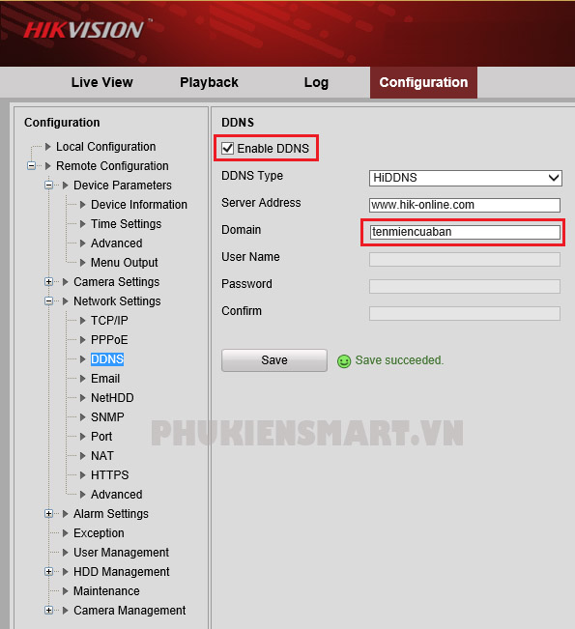Click the Save button

(x=274, y=360)
